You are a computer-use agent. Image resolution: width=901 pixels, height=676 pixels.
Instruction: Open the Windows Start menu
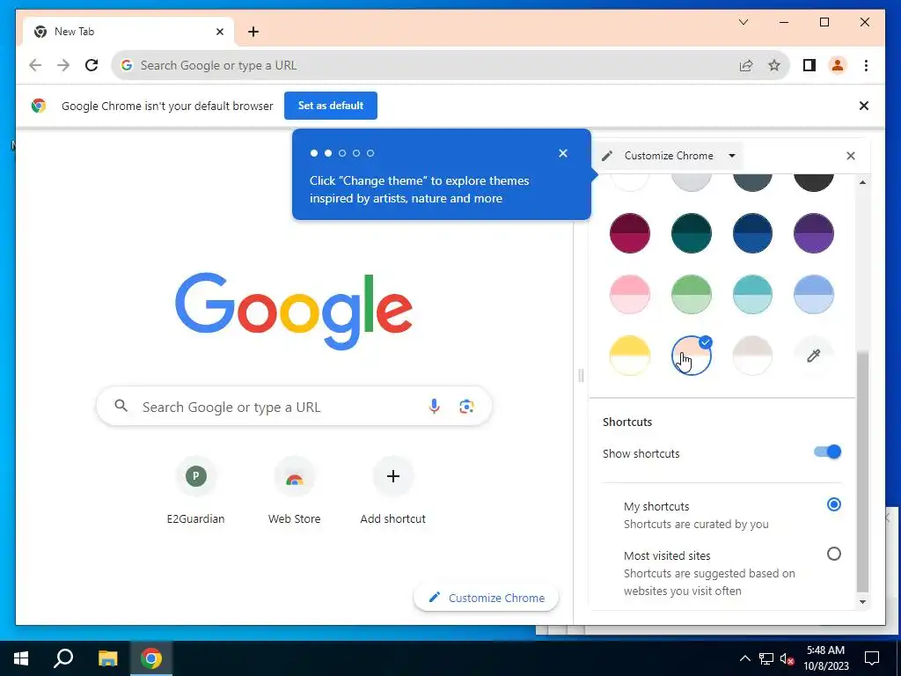[x=21, y=658]
